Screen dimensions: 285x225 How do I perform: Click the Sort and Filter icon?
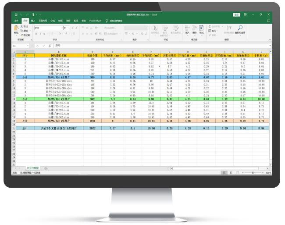pyautogui.click(x=229, y=29)
